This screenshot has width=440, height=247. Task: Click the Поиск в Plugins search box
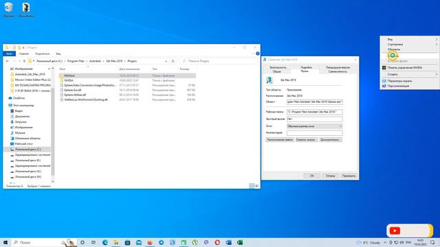217,61
